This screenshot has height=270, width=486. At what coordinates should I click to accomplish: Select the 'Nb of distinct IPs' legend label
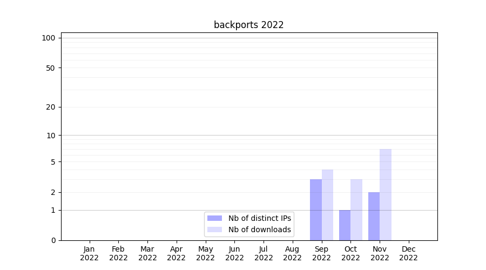pos(260,218)
